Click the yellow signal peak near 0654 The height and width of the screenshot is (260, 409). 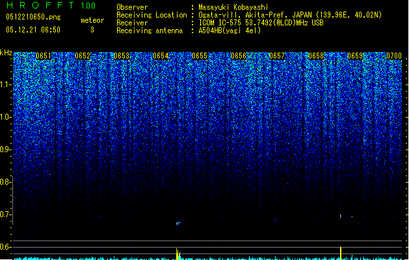pyautogui.click(x=178, y=254)
